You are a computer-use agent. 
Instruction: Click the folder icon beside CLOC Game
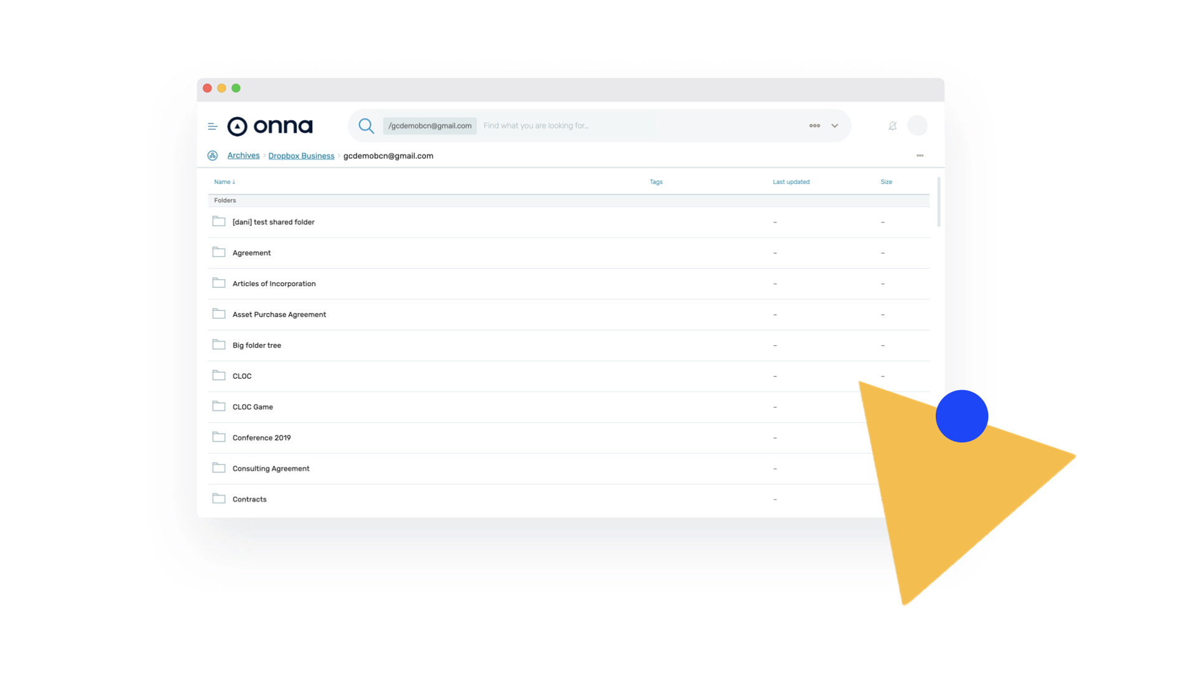(x=219, y=406)
